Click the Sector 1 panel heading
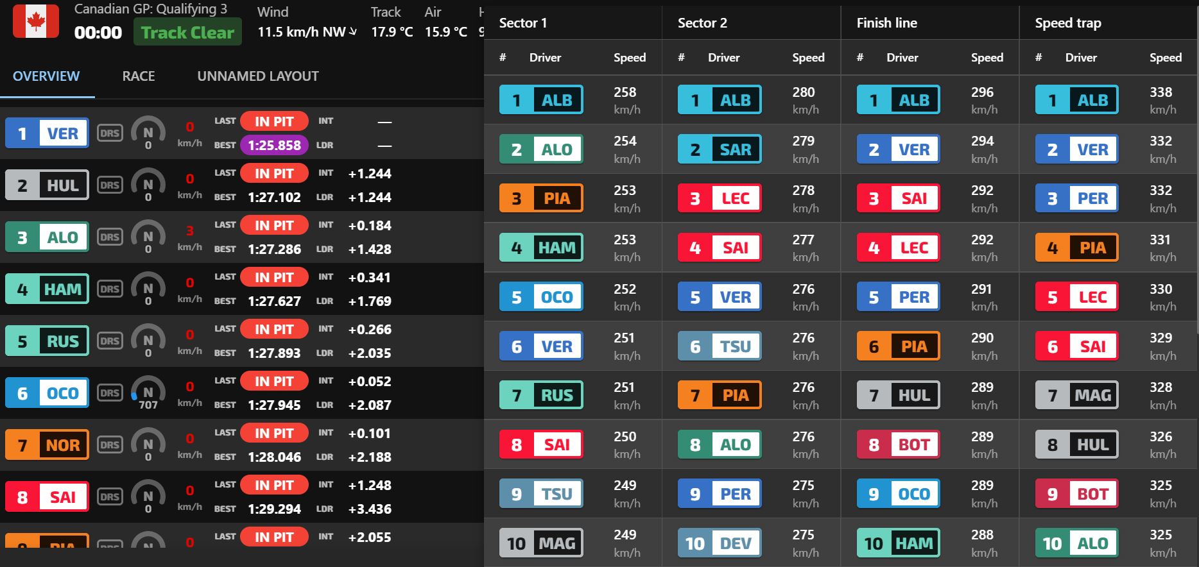The height and width of the screenshot is (567, 1199). point(523,23)
